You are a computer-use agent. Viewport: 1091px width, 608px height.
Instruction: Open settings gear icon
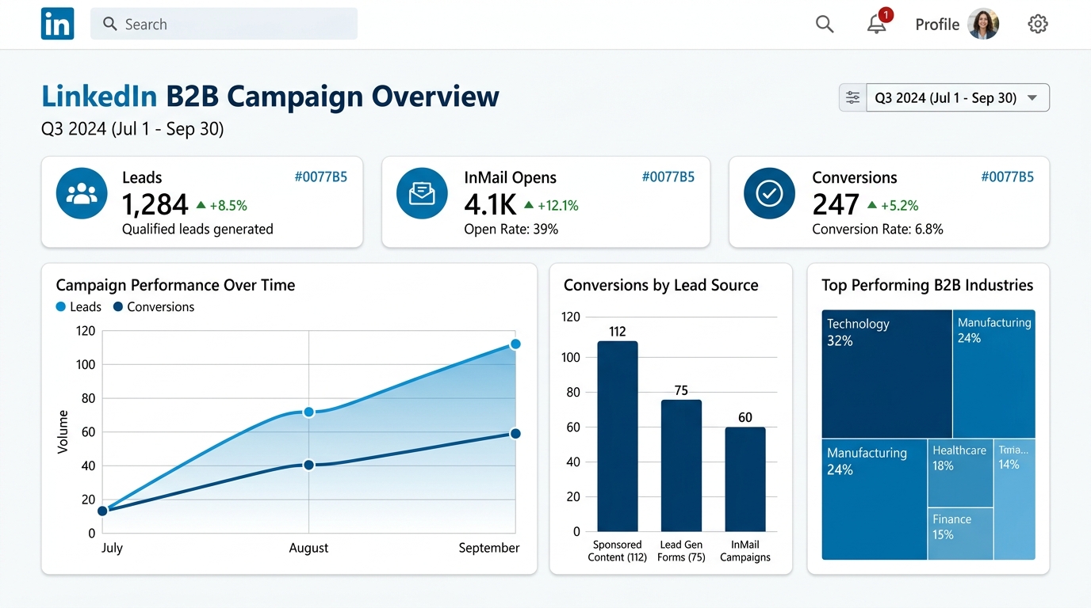1038,25
